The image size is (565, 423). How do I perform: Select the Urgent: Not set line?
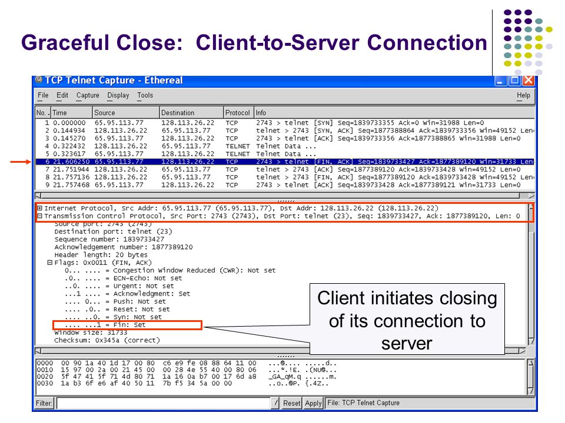119,286
